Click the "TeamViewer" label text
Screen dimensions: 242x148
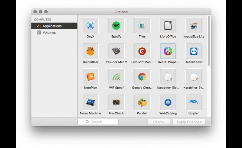click(194, 62)
